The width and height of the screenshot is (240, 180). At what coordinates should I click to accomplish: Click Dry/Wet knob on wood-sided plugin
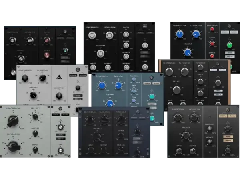176,90
